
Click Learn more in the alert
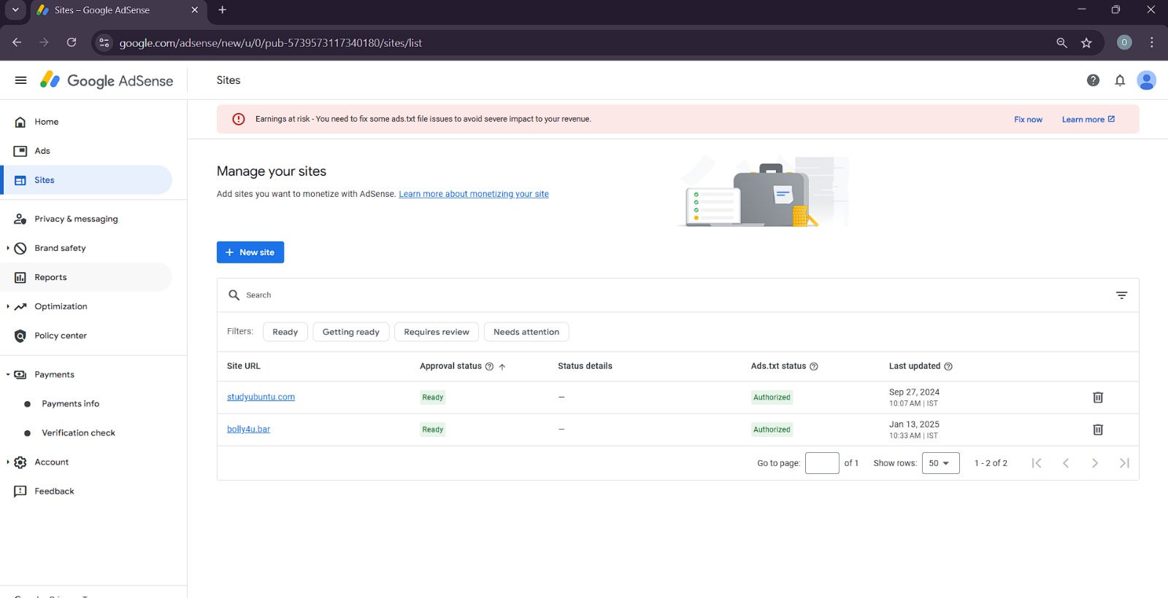[x=1088, y=120]
